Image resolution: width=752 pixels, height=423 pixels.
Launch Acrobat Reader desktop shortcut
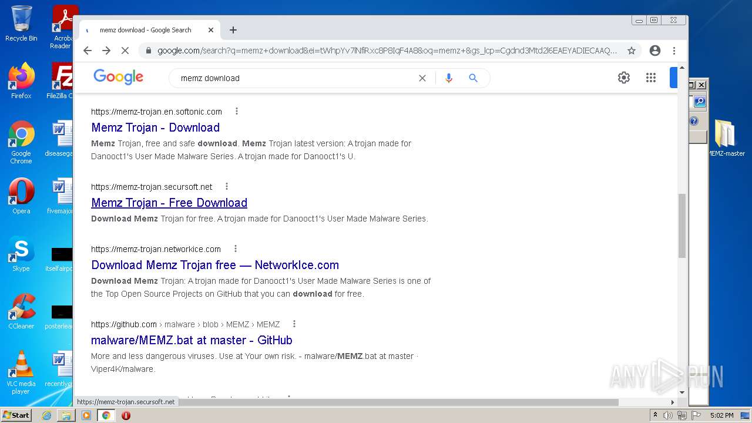coord(62,26)
